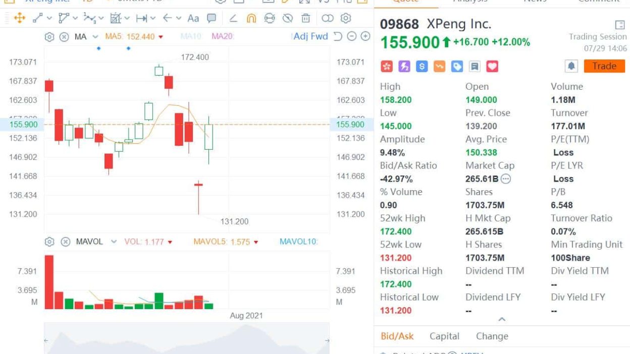The width and height of the screenshot is (630, 354).
Task: Select the price range marker tool
Action: click(x=142, y=19)
